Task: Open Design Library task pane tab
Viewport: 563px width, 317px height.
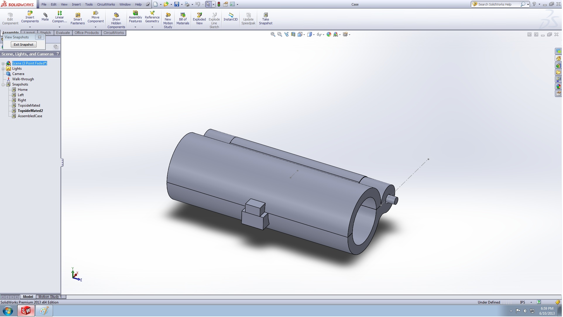Action: click(559, 65)
